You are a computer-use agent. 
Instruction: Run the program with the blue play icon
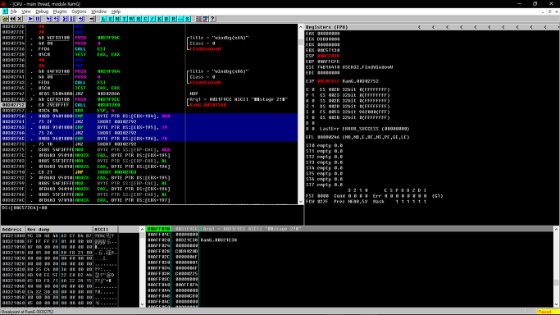[30, 19]
